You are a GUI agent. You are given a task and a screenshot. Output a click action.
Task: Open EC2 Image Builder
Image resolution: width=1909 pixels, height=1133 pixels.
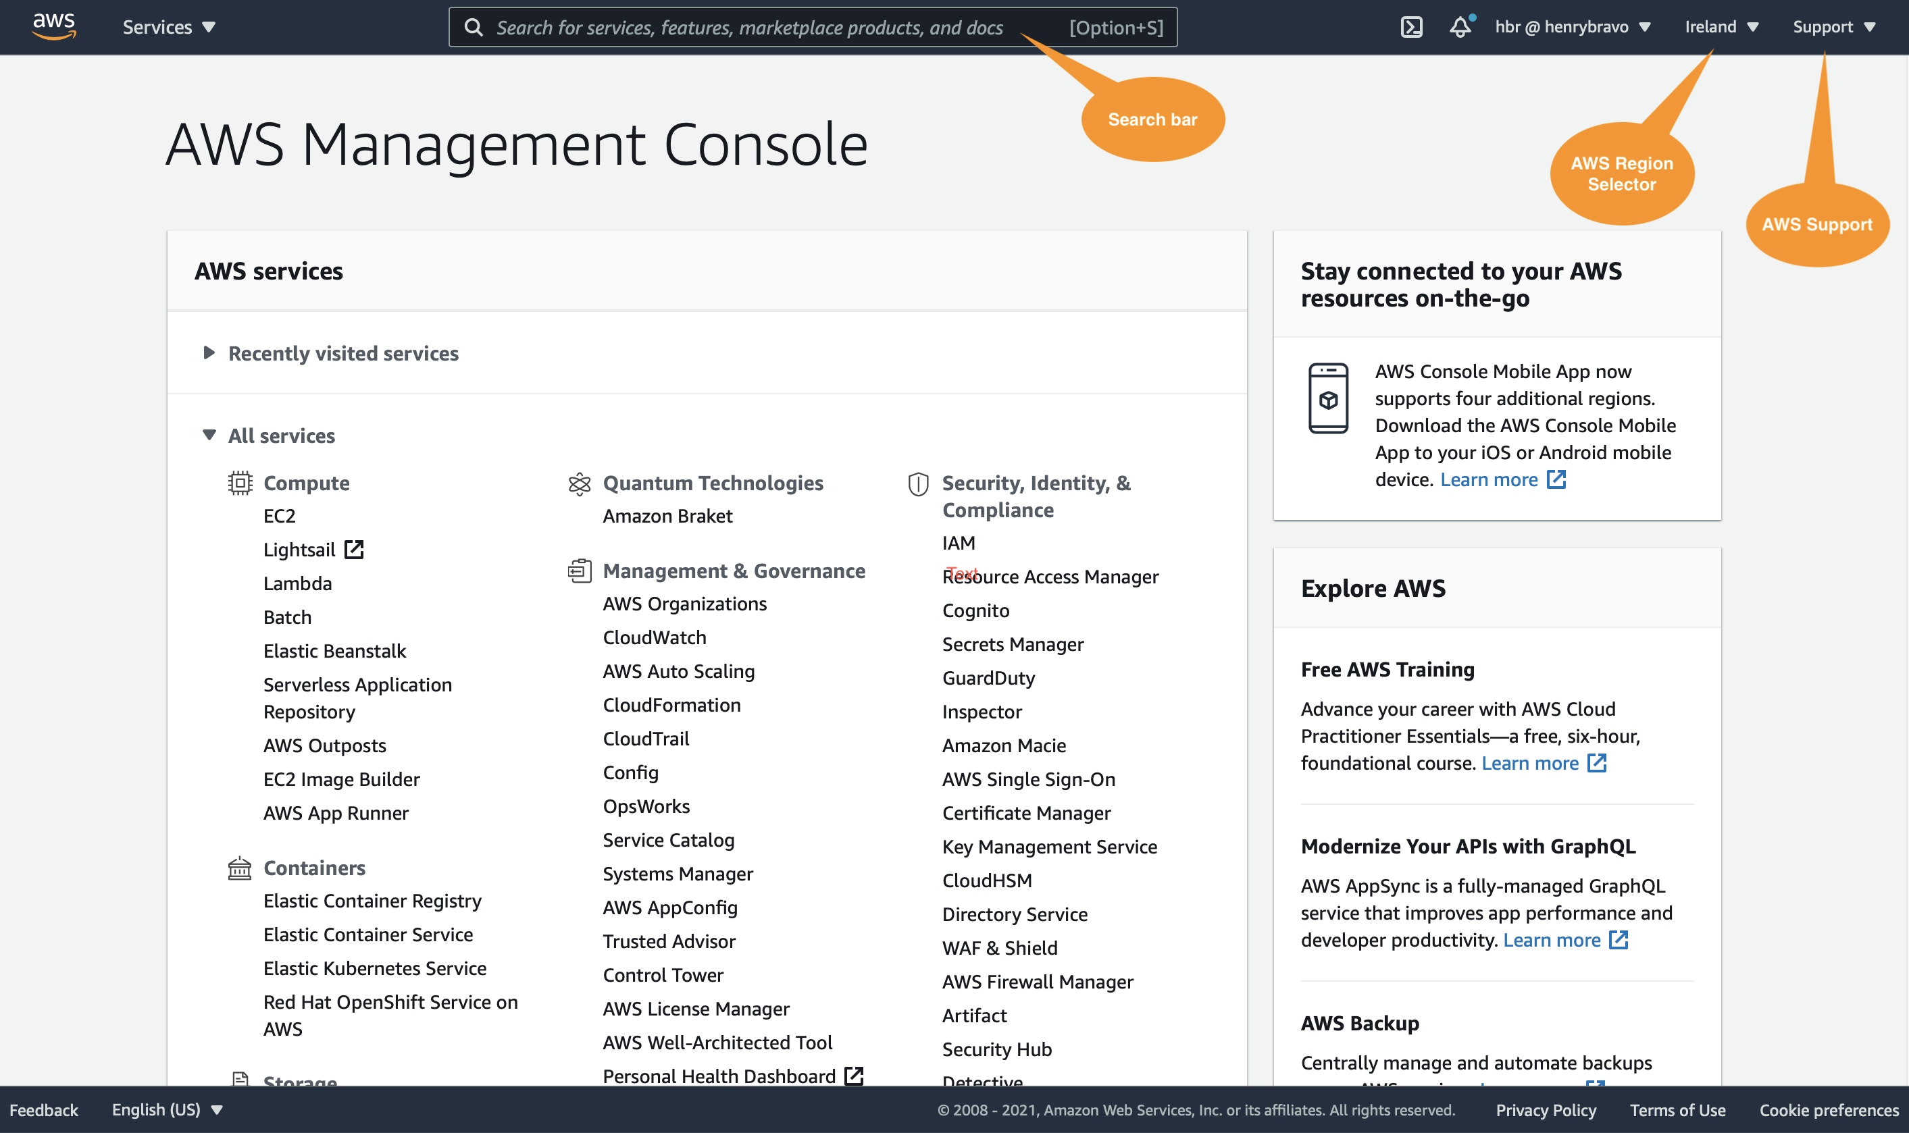coord(341,779)
